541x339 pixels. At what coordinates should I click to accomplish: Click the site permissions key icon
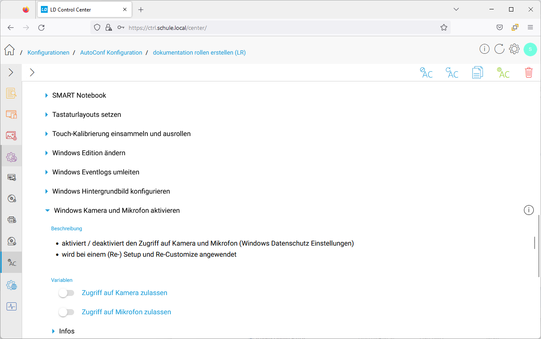(121, 27)
